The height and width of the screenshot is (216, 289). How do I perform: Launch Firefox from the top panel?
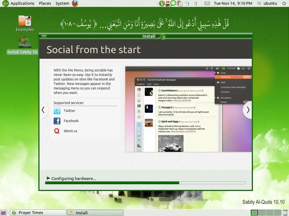75,3
